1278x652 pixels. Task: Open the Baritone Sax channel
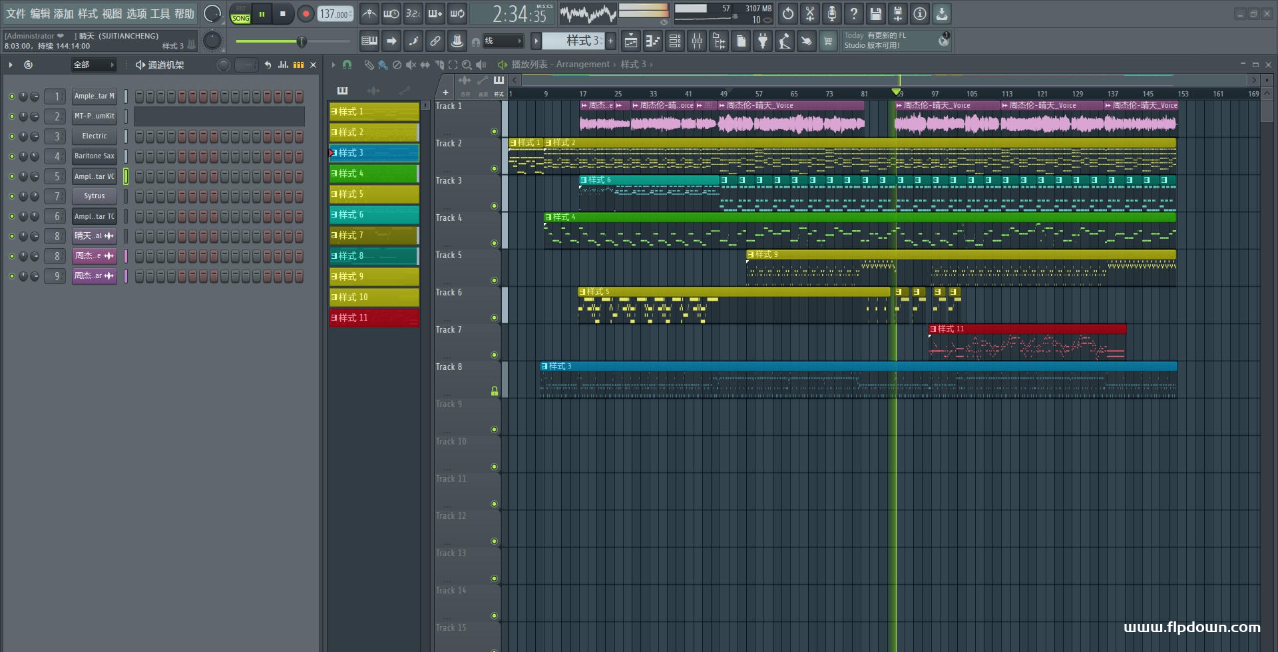95,156
